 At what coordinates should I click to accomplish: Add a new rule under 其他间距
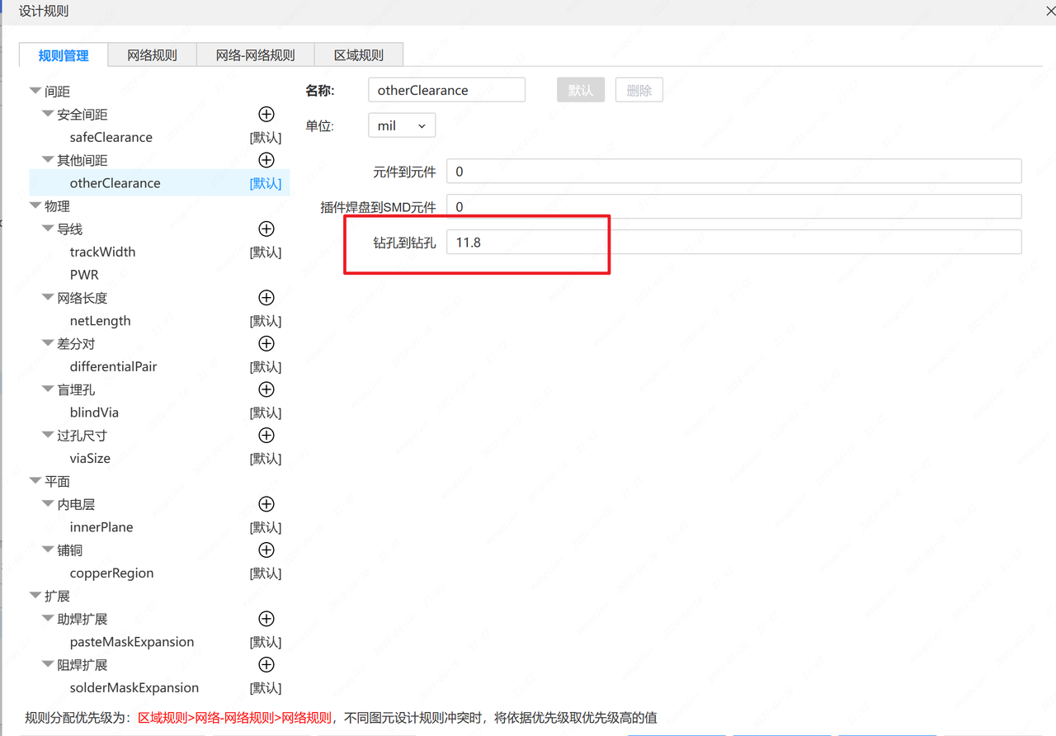[266, 160]
